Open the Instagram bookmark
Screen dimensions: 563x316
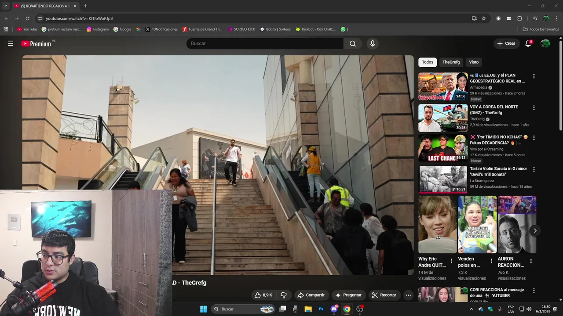[98, 29]
